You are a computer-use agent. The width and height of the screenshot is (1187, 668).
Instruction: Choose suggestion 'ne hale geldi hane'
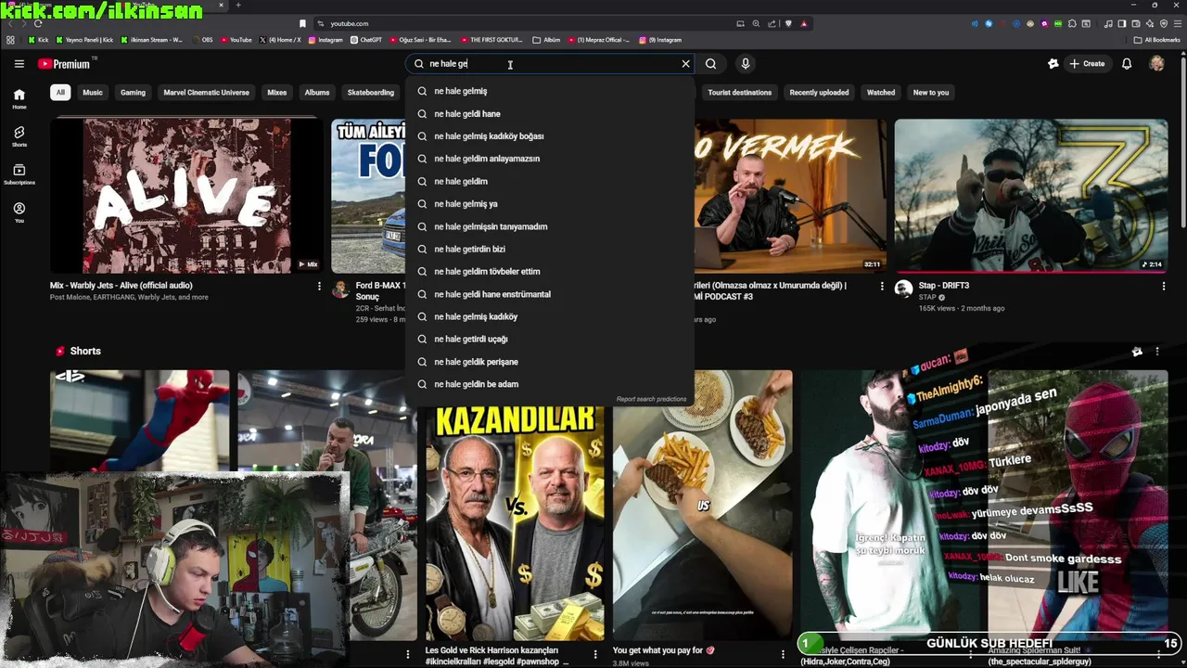(x=550, y=113)
